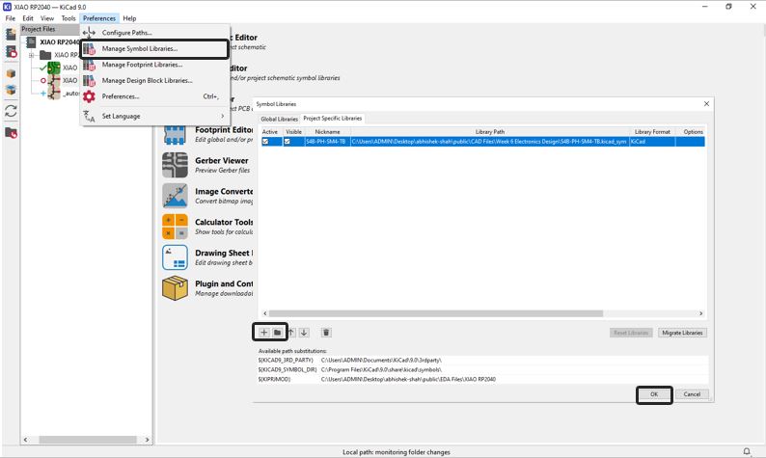Click the Library Path column header
The width and height of the screenshot is (766, 458).
point(489,132)
